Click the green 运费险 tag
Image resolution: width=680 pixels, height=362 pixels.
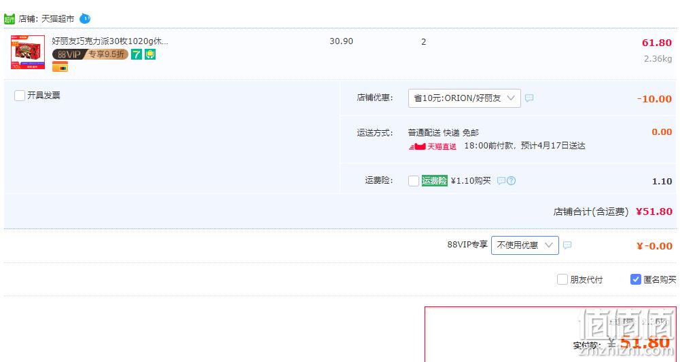click(x=435, y=180)
